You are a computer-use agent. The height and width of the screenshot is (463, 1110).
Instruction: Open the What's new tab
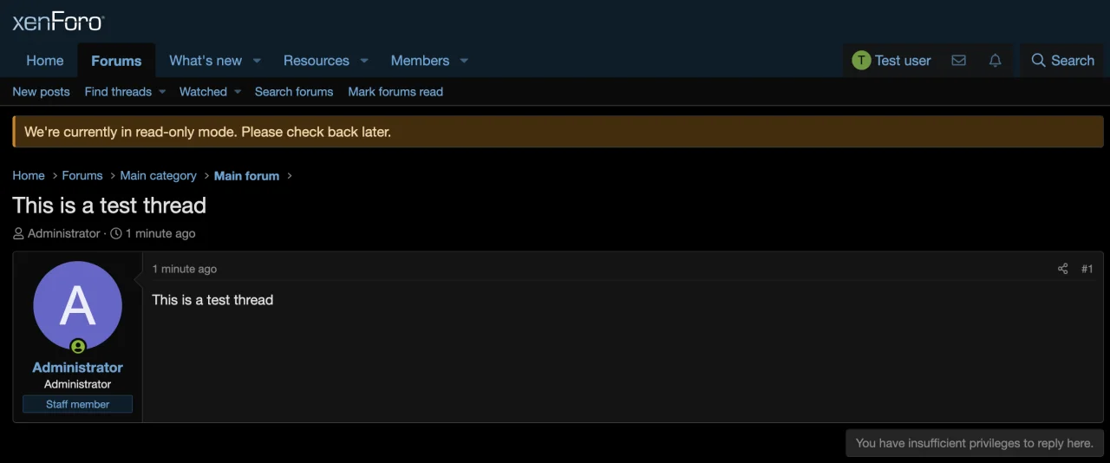tap(206, 61)
